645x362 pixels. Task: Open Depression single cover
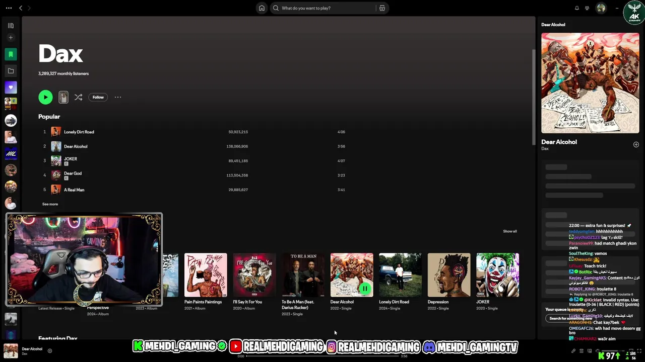click(x=449, y=275)
